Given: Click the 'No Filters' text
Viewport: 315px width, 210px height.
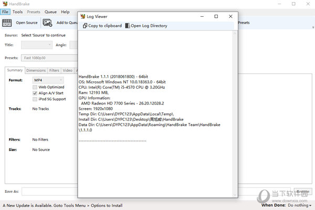Looking at the screenshot, I should pos(40,140).
